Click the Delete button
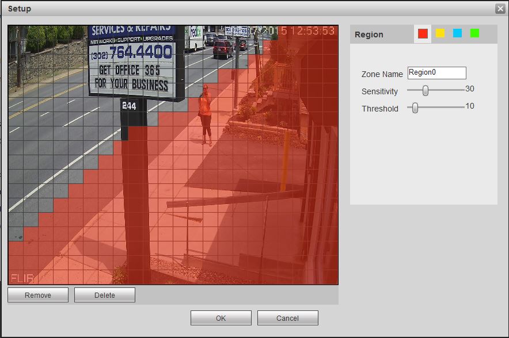The image size is (509, 338). 105,295
